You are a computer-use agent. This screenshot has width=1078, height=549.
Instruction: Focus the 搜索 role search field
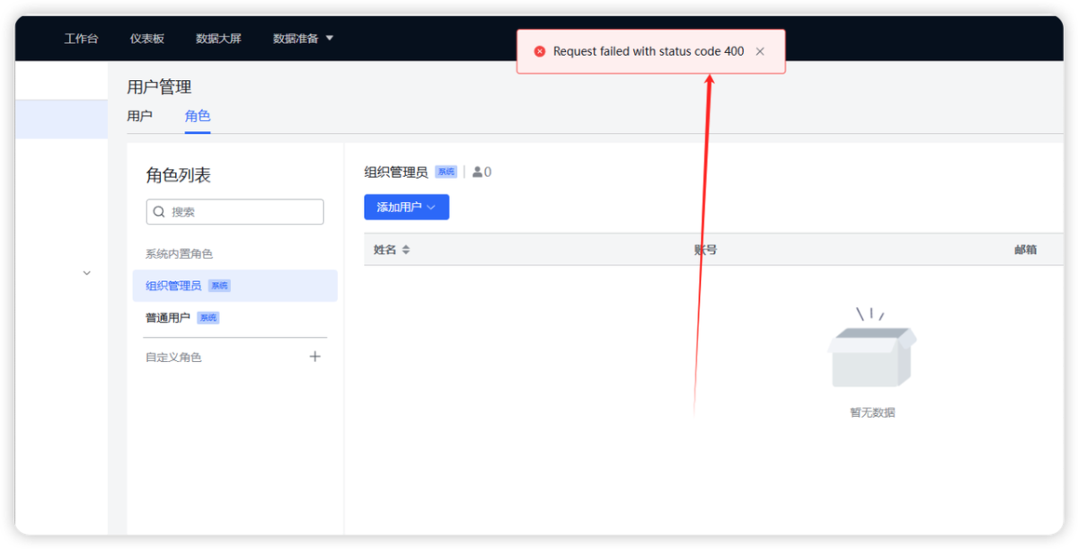[234, 212]
